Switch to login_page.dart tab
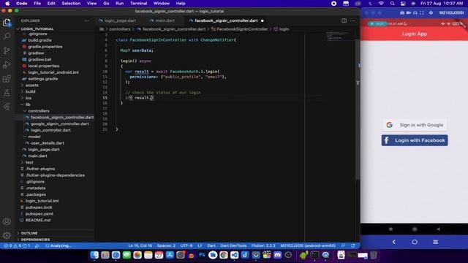Screen dimensions: 468x263 point(120,20)
